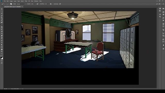Open the Window menu
Image resolution: width=165 pixels, height=93 pixels.
[x=36, y=1]
